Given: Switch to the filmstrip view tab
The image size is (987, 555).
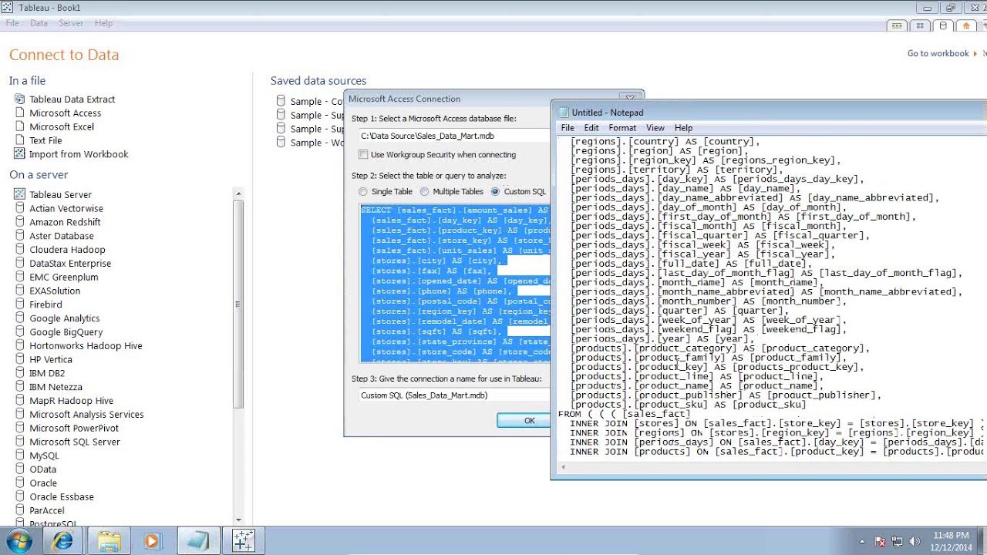Looking at the screenshot, I should pyautogui.click(x=897, y=25).
